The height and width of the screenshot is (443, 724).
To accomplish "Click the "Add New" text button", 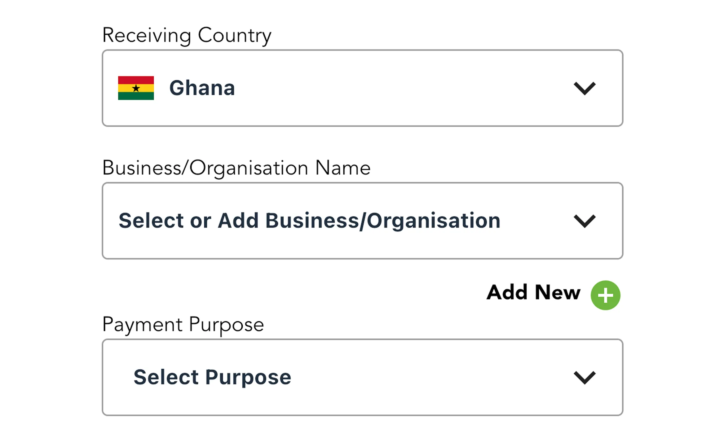I will pos(533,292).
